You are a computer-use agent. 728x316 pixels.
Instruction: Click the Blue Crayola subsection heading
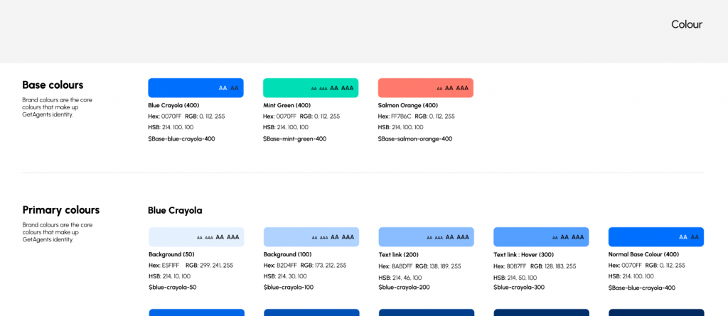175,211
